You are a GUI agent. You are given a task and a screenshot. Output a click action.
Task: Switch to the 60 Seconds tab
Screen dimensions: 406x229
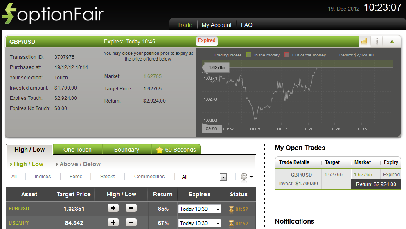(x=176, y=150)
